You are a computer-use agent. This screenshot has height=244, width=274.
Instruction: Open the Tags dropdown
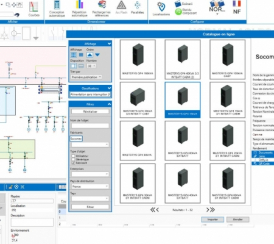[90, 198]
